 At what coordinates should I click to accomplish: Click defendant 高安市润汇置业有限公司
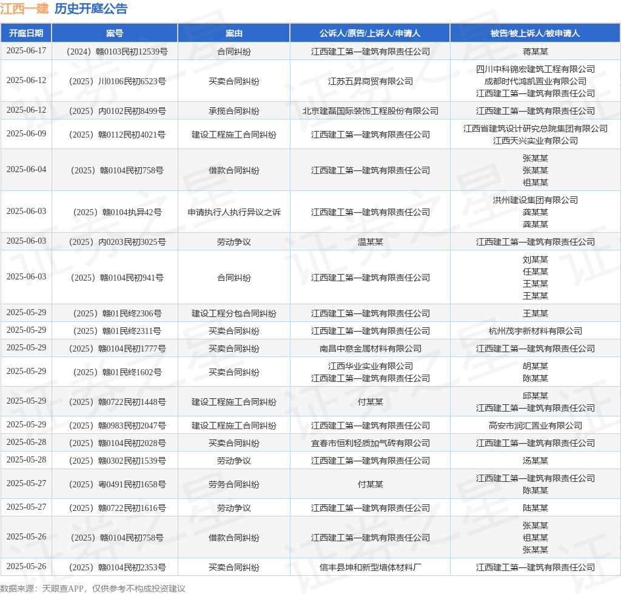pos(535,426)
